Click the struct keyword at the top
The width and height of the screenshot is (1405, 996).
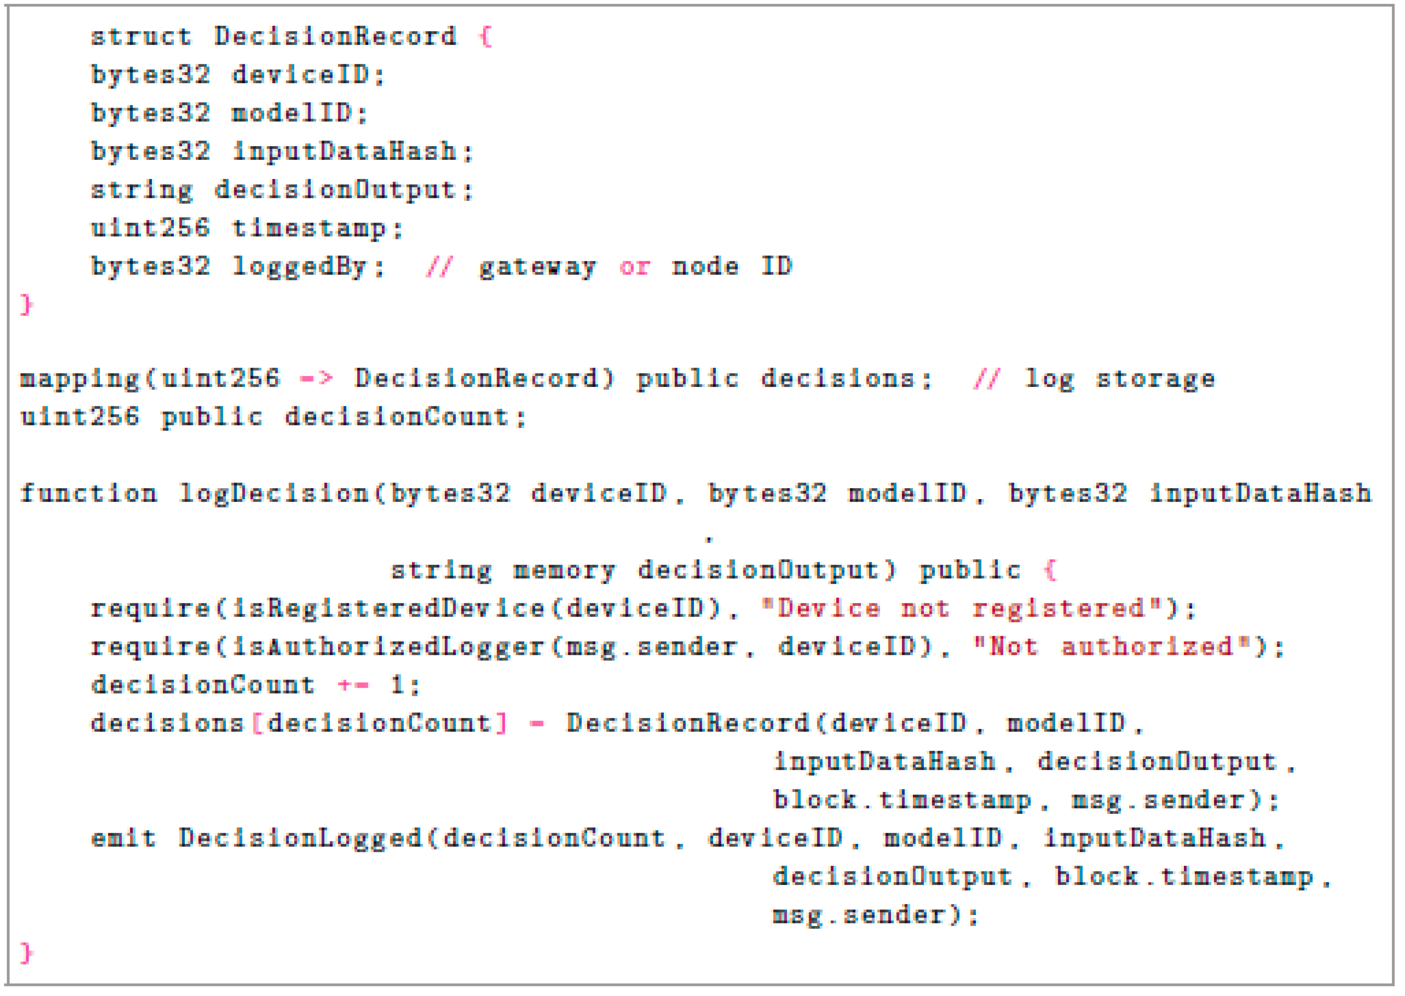(141, 37)
